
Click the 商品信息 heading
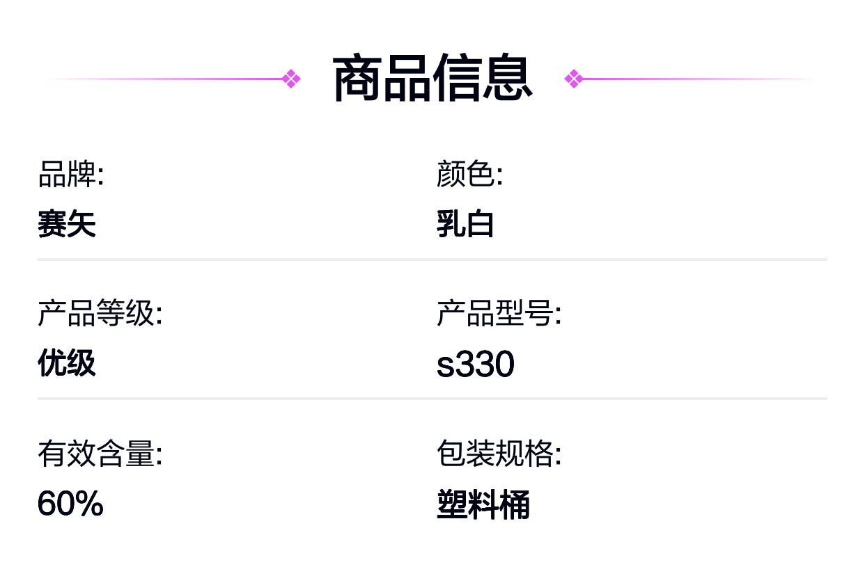pos(432,79)
